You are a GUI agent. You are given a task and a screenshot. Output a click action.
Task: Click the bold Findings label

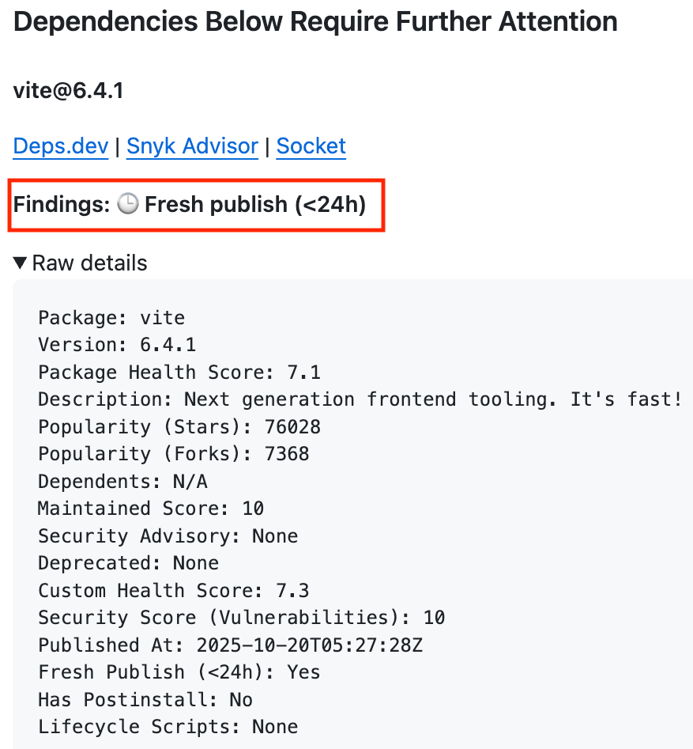click(62, 205)
